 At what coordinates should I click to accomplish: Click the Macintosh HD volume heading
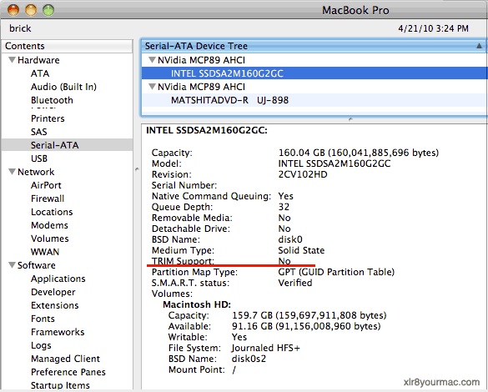pyautogui.click(x=197, y=304)
